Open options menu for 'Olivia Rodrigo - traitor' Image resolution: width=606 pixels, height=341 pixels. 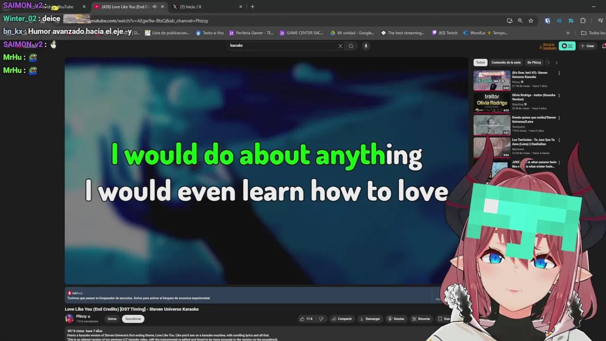(559, 95)
